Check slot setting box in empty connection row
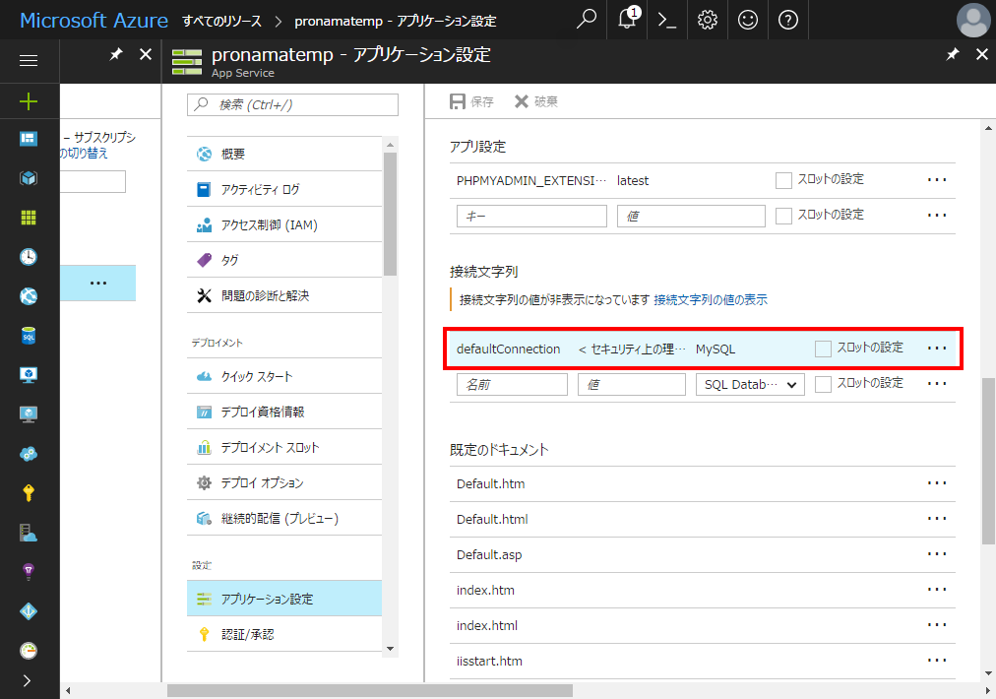The height and width of the screenshot is (699, 996). pyautogui.click(x=823, y=384)
